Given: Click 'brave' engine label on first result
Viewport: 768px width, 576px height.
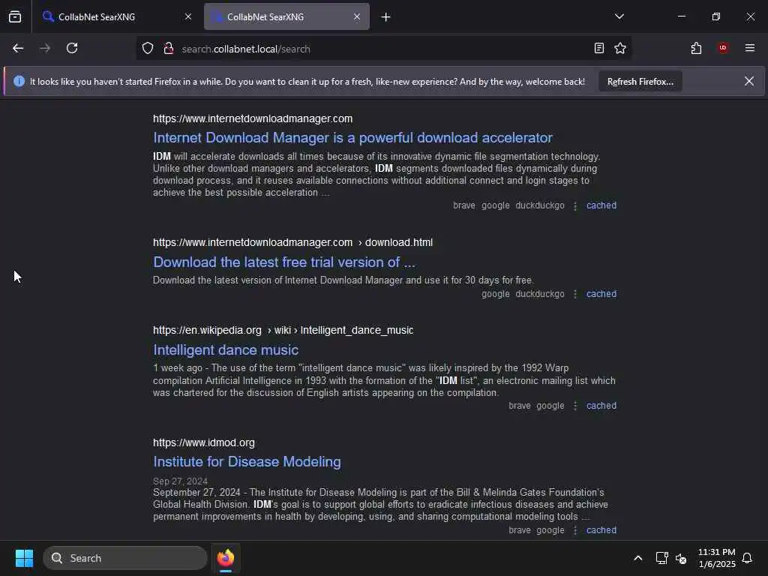Looking at the screenshot, I should click(x=463, y=205).
